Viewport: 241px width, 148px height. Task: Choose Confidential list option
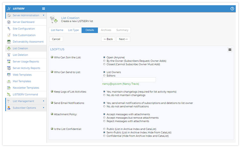pos(104,136)
